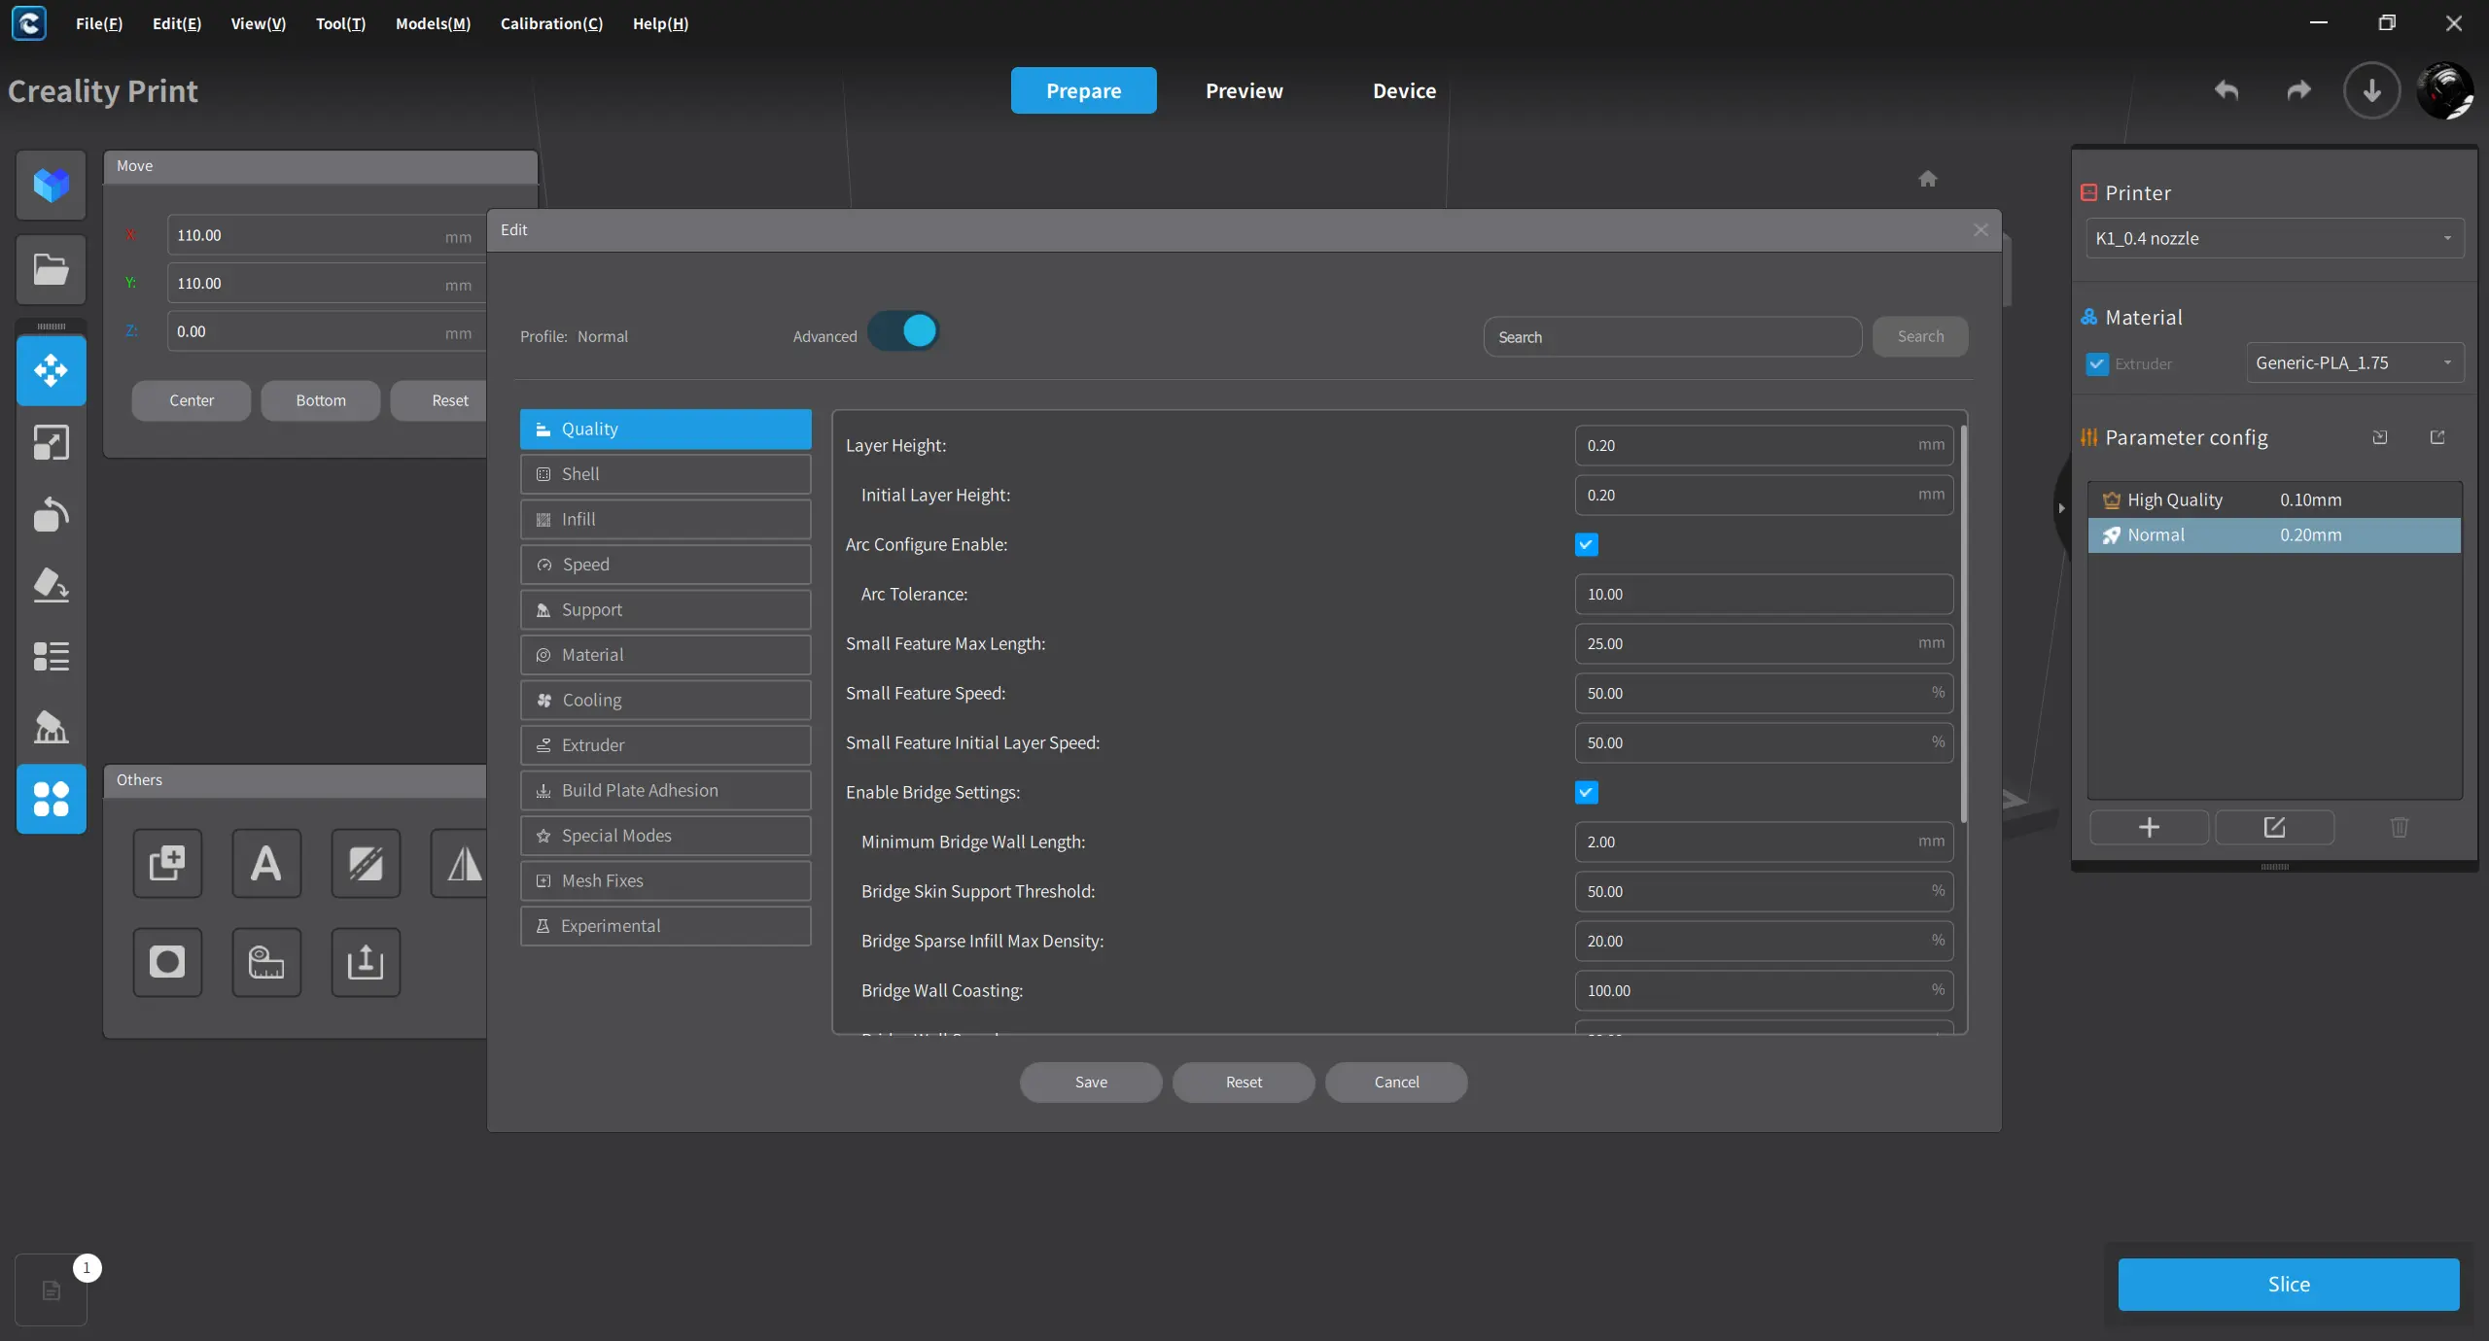Click the home view icon
The height and width of the screenshot is (1341, 2489).
point(1928,179)
